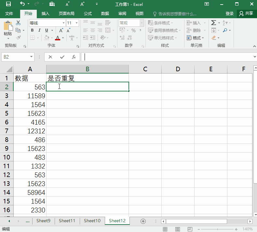Select column C header

click(145, 69)
